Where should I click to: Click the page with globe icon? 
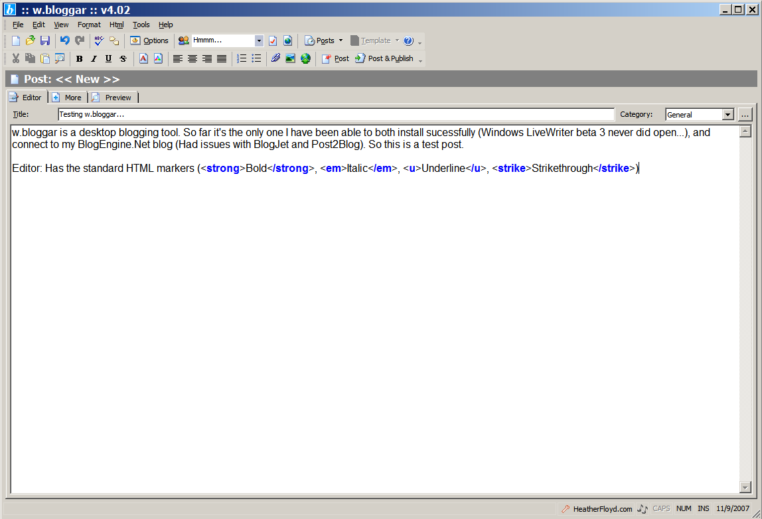click(287, 41)
